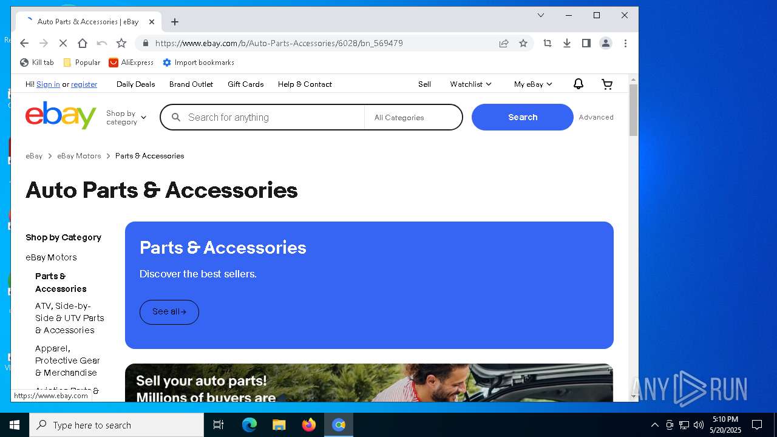Image resolution: width=777 pixels, height=437 pixels.
Task: Open AliExpress bookmark
Action: tap(131, 63)
